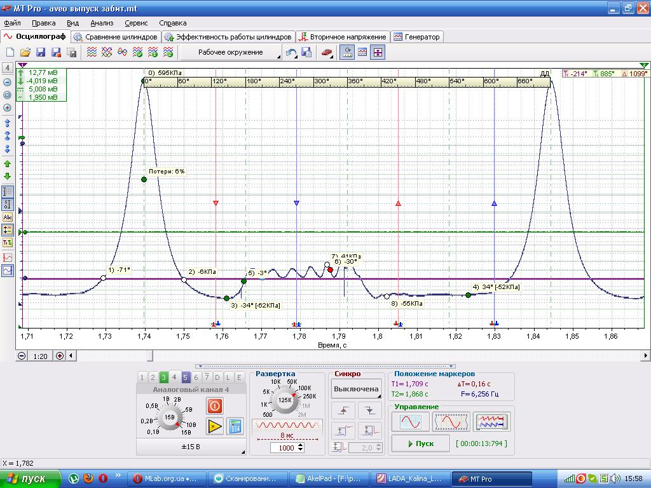This screenshot has width=651, height=488.
Task: Click the MLab.org.ua taskbar button
Action: pyautogui.click(x=165, y=478)
